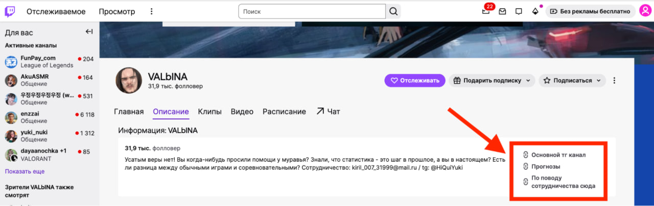The height and width of the screenshot is (206, 654).
Task: Go to Просмотр in top navigation
Action: [117, 11]
